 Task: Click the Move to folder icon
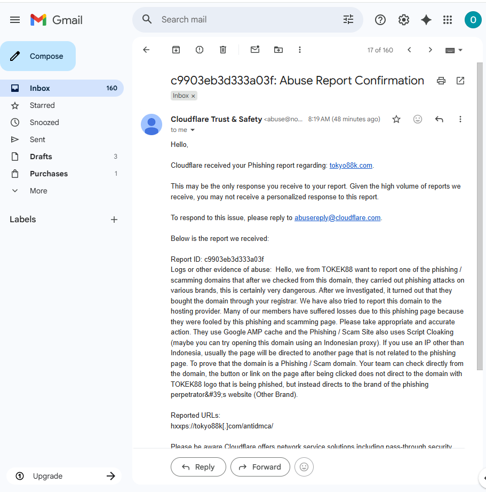tap(278, 50)
